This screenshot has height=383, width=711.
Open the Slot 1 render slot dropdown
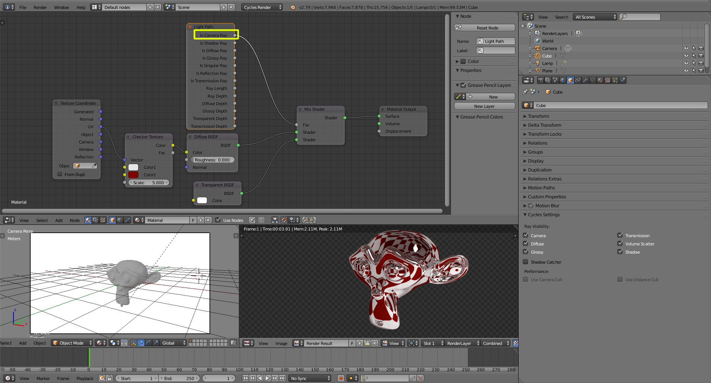click(433, 343)
